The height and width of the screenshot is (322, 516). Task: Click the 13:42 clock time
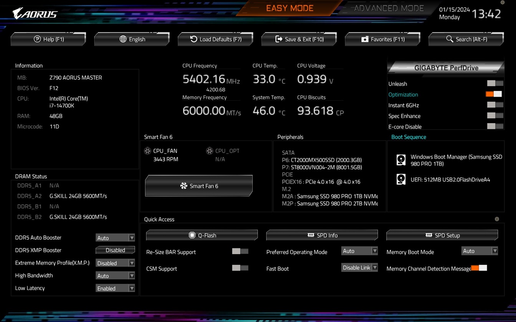coord(486,14)
